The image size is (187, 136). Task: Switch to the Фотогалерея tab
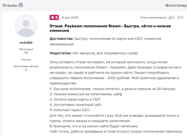pyautogui.click(x=176, y=5)
